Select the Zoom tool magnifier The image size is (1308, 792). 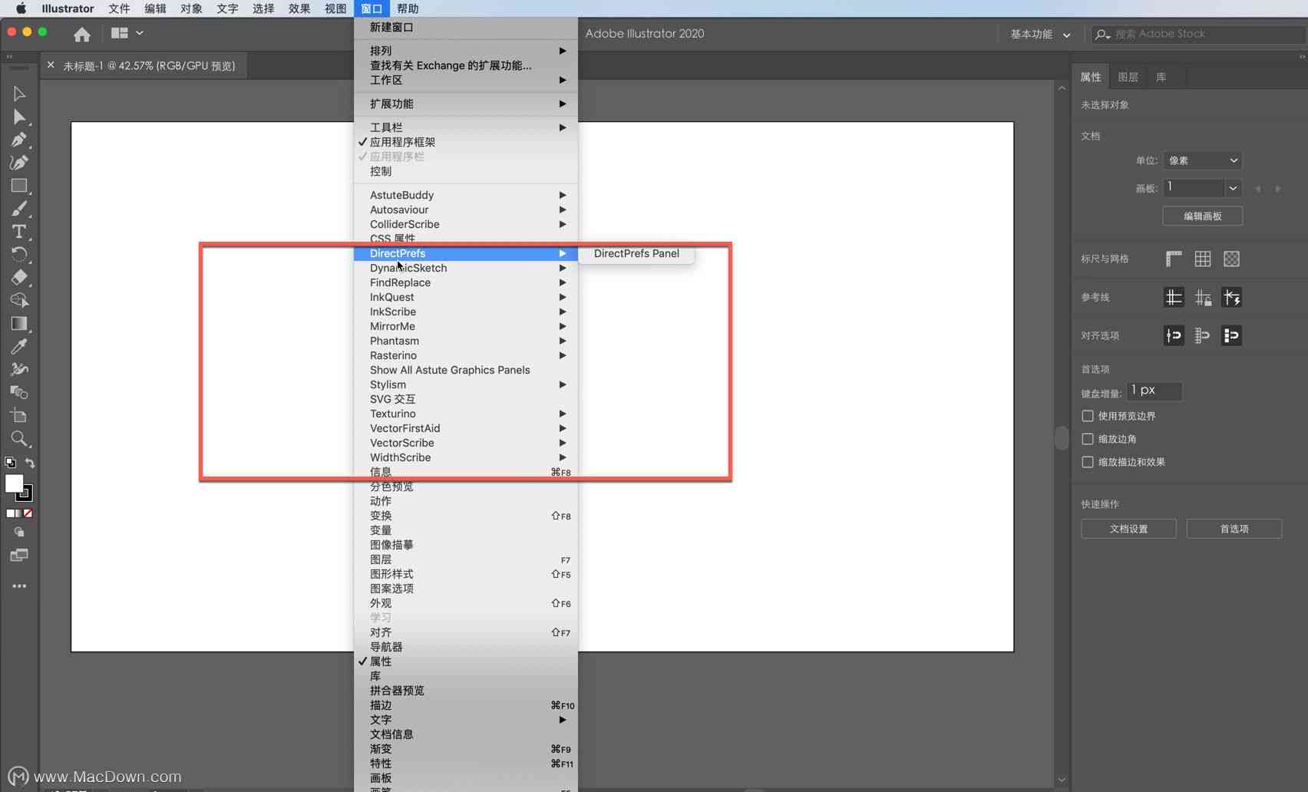pos(19,439)
